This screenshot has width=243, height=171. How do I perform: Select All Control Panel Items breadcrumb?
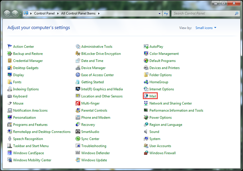pyautogui.click(x=78, y=14)
